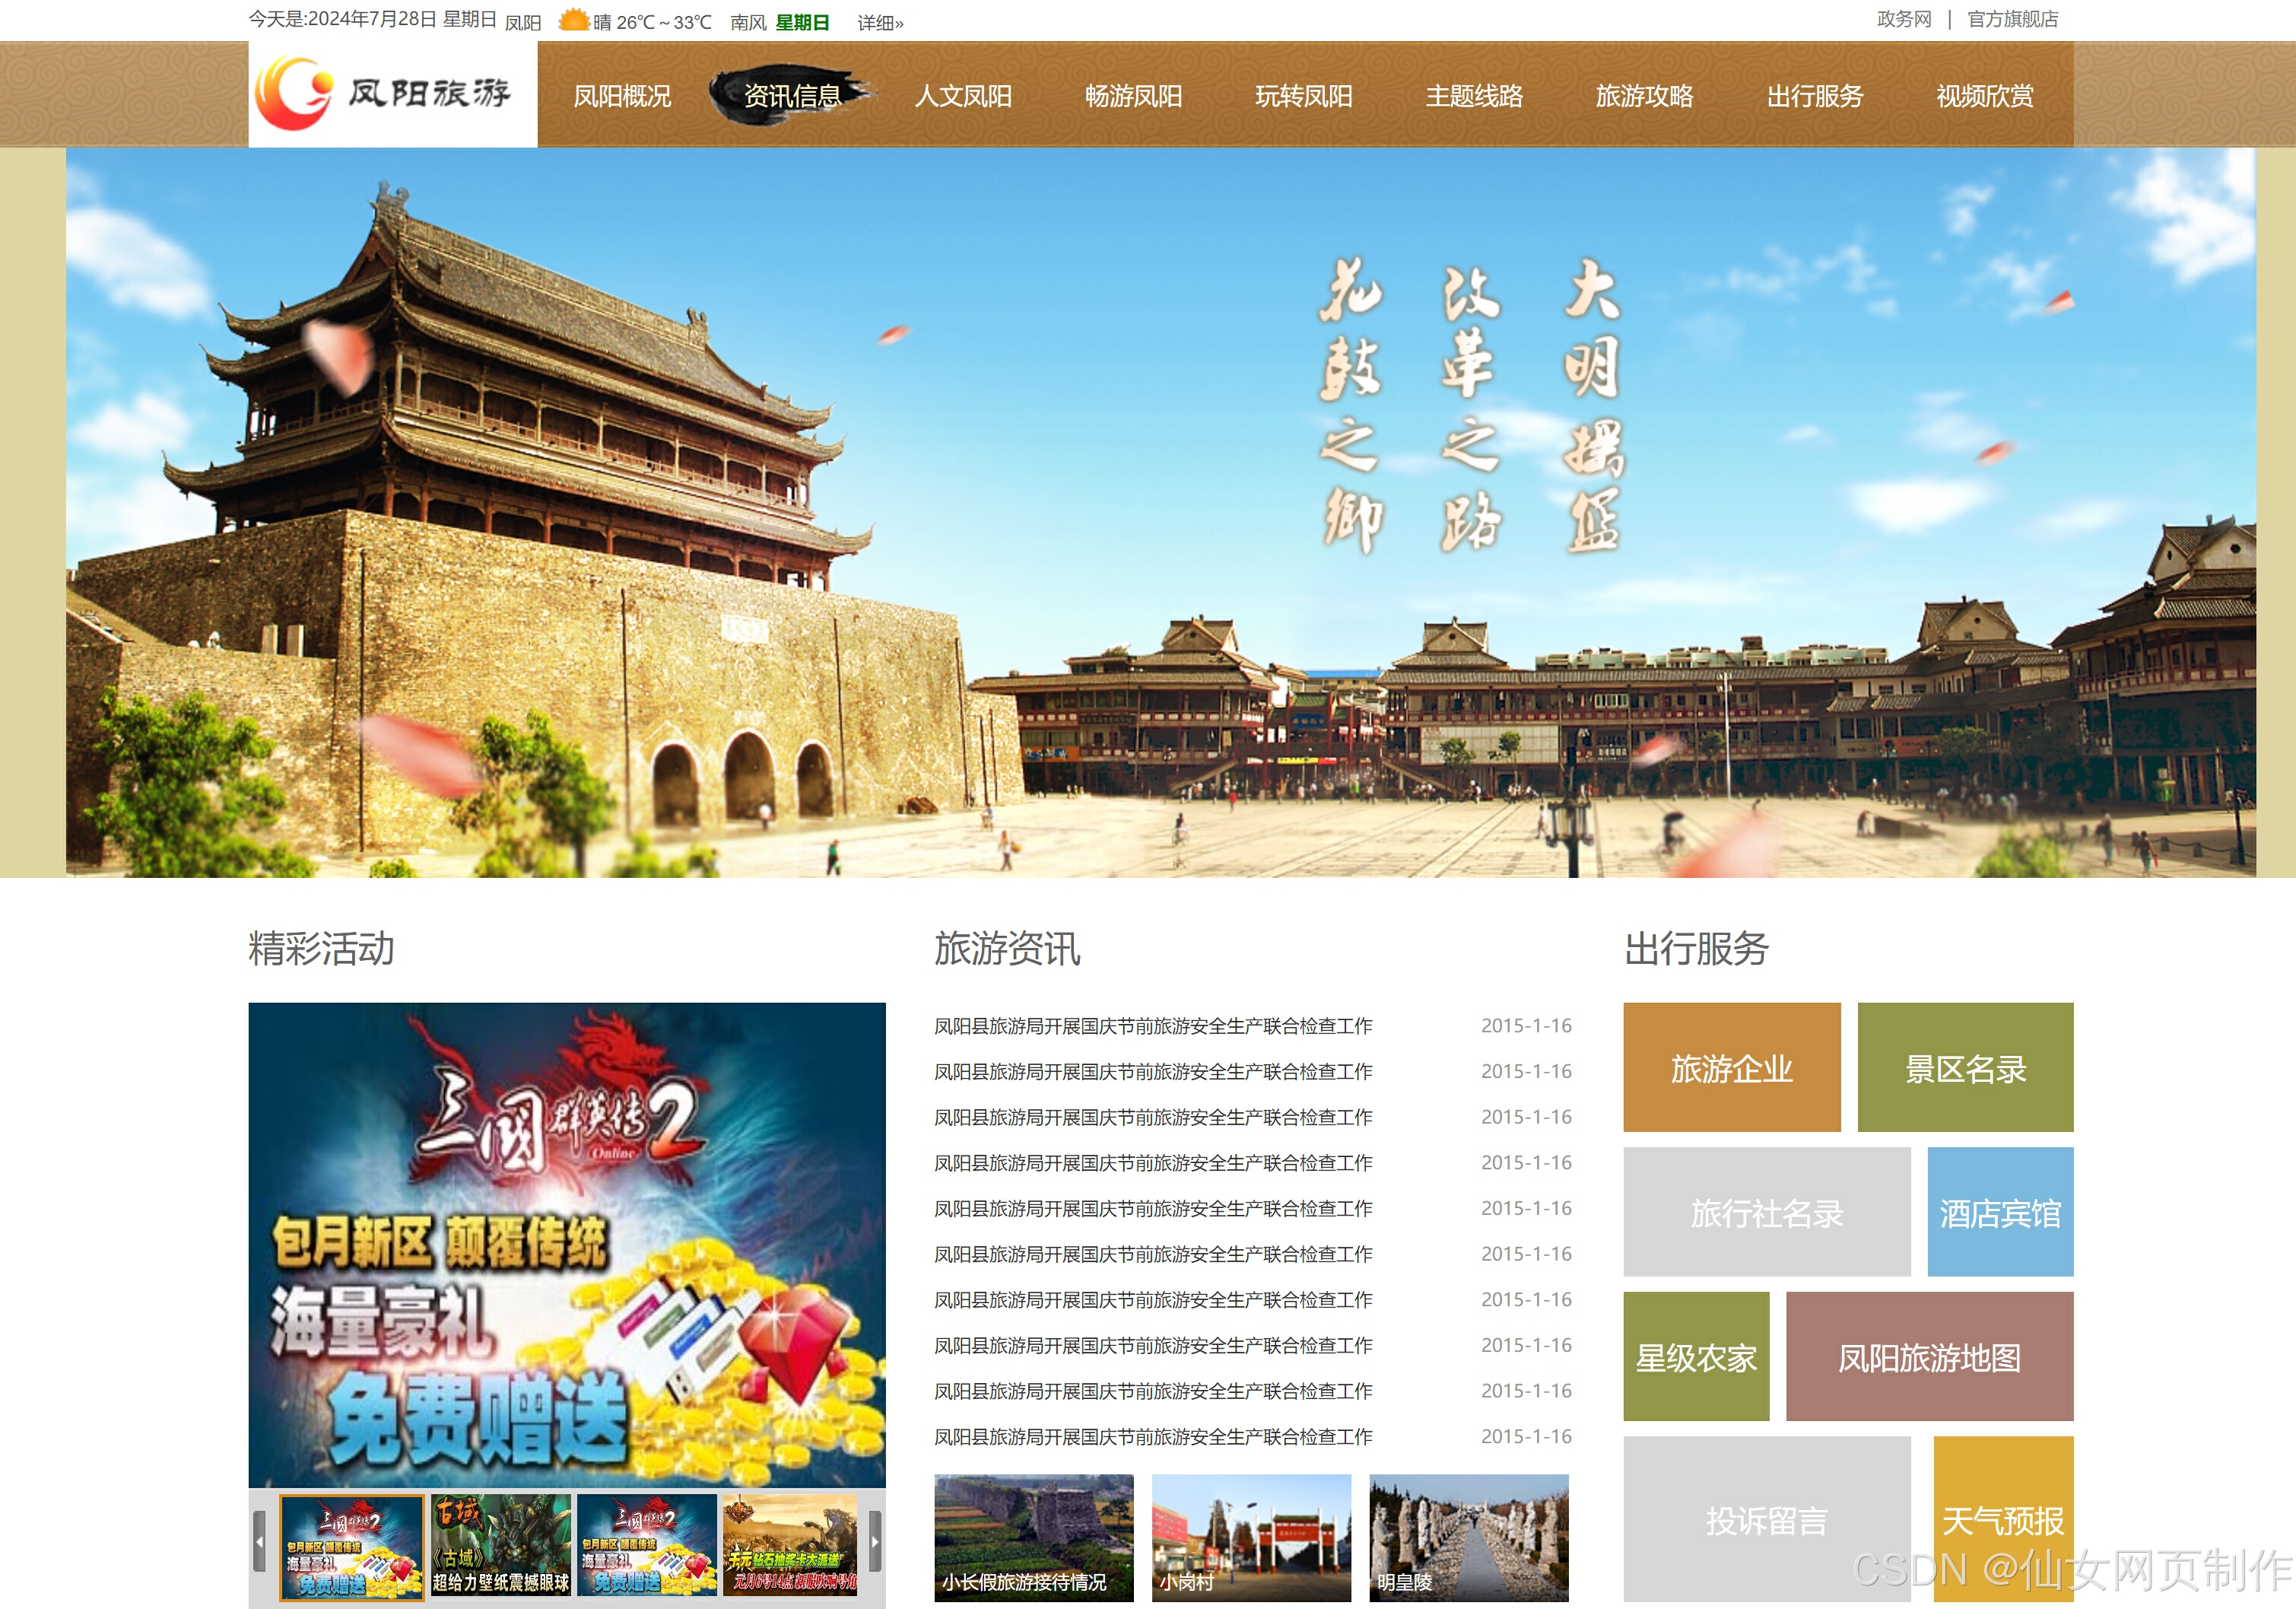2296x1609 pixels.
Task: Click the sun weather icon in top bar
Action: tap(574, 20)
